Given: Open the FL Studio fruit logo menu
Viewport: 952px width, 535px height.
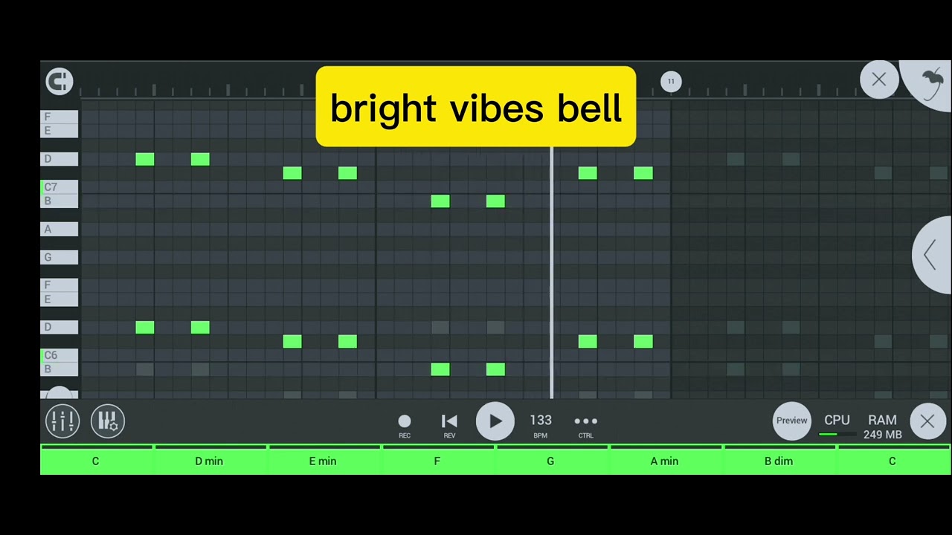Looking at the screenshot, I should pos(931,83).
